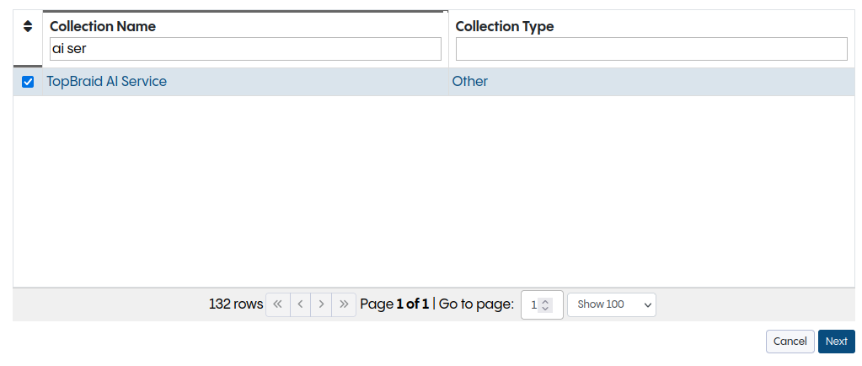Jump to the last page with the double-right arrow
This screenshot has height=366, width=862.
point(344,304)
